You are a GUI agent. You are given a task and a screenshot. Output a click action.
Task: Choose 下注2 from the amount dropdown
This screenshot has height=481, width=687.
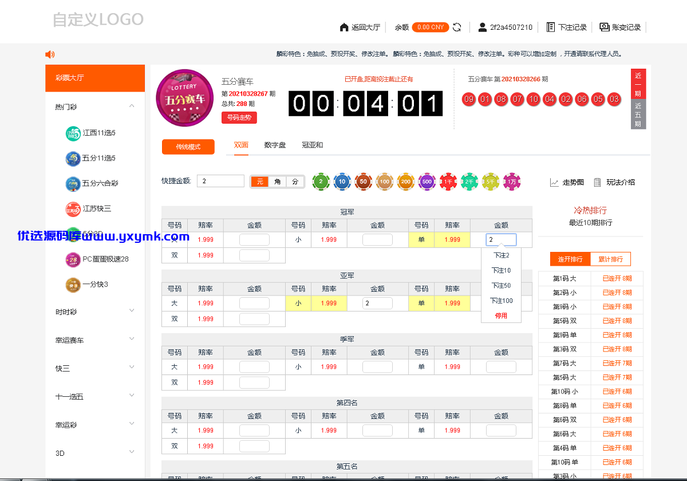[x=502, y=255]
